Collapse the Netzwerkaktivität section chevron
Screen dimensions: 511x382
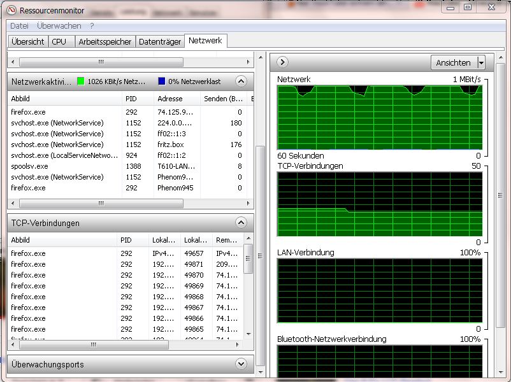(241, 81)
